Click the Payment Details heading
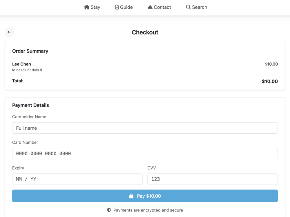The width and height of the screenshot is (290, 217). 30,105
